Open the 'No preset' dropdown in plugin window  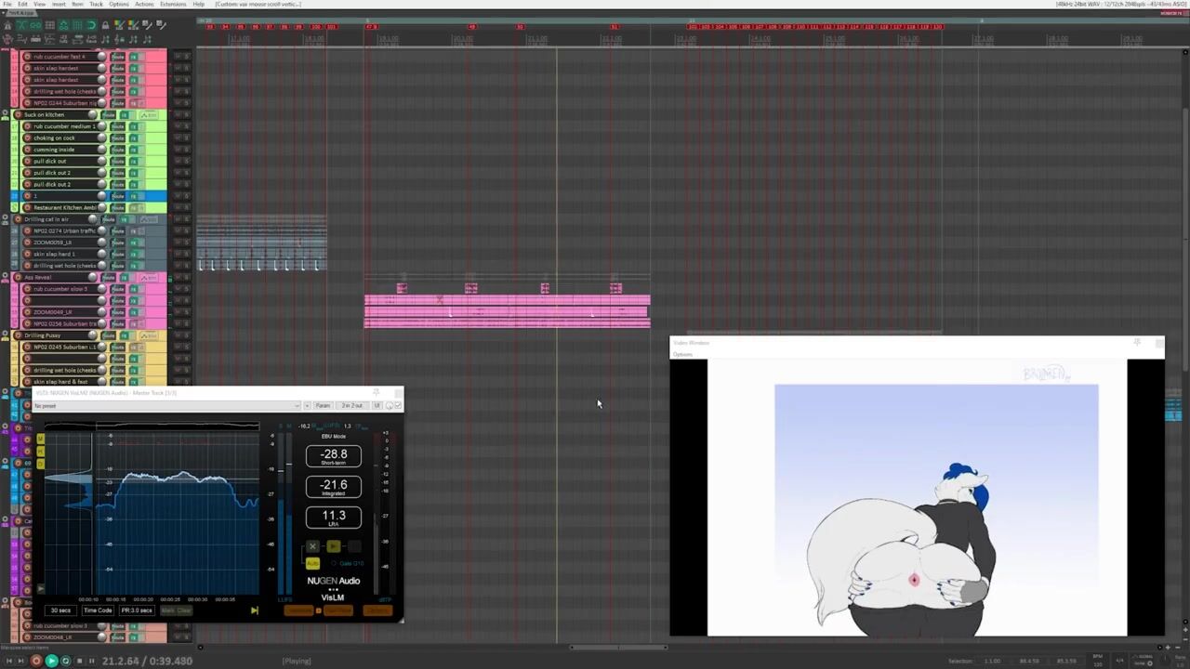click(167, 406)
